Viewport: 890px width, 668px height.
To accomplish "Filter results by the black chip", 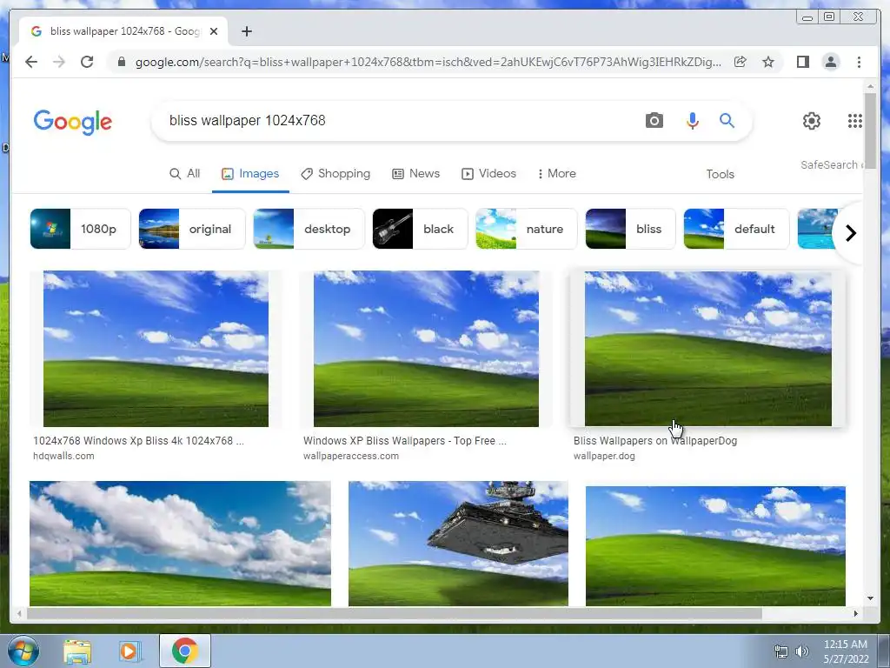I will (420, 229).
